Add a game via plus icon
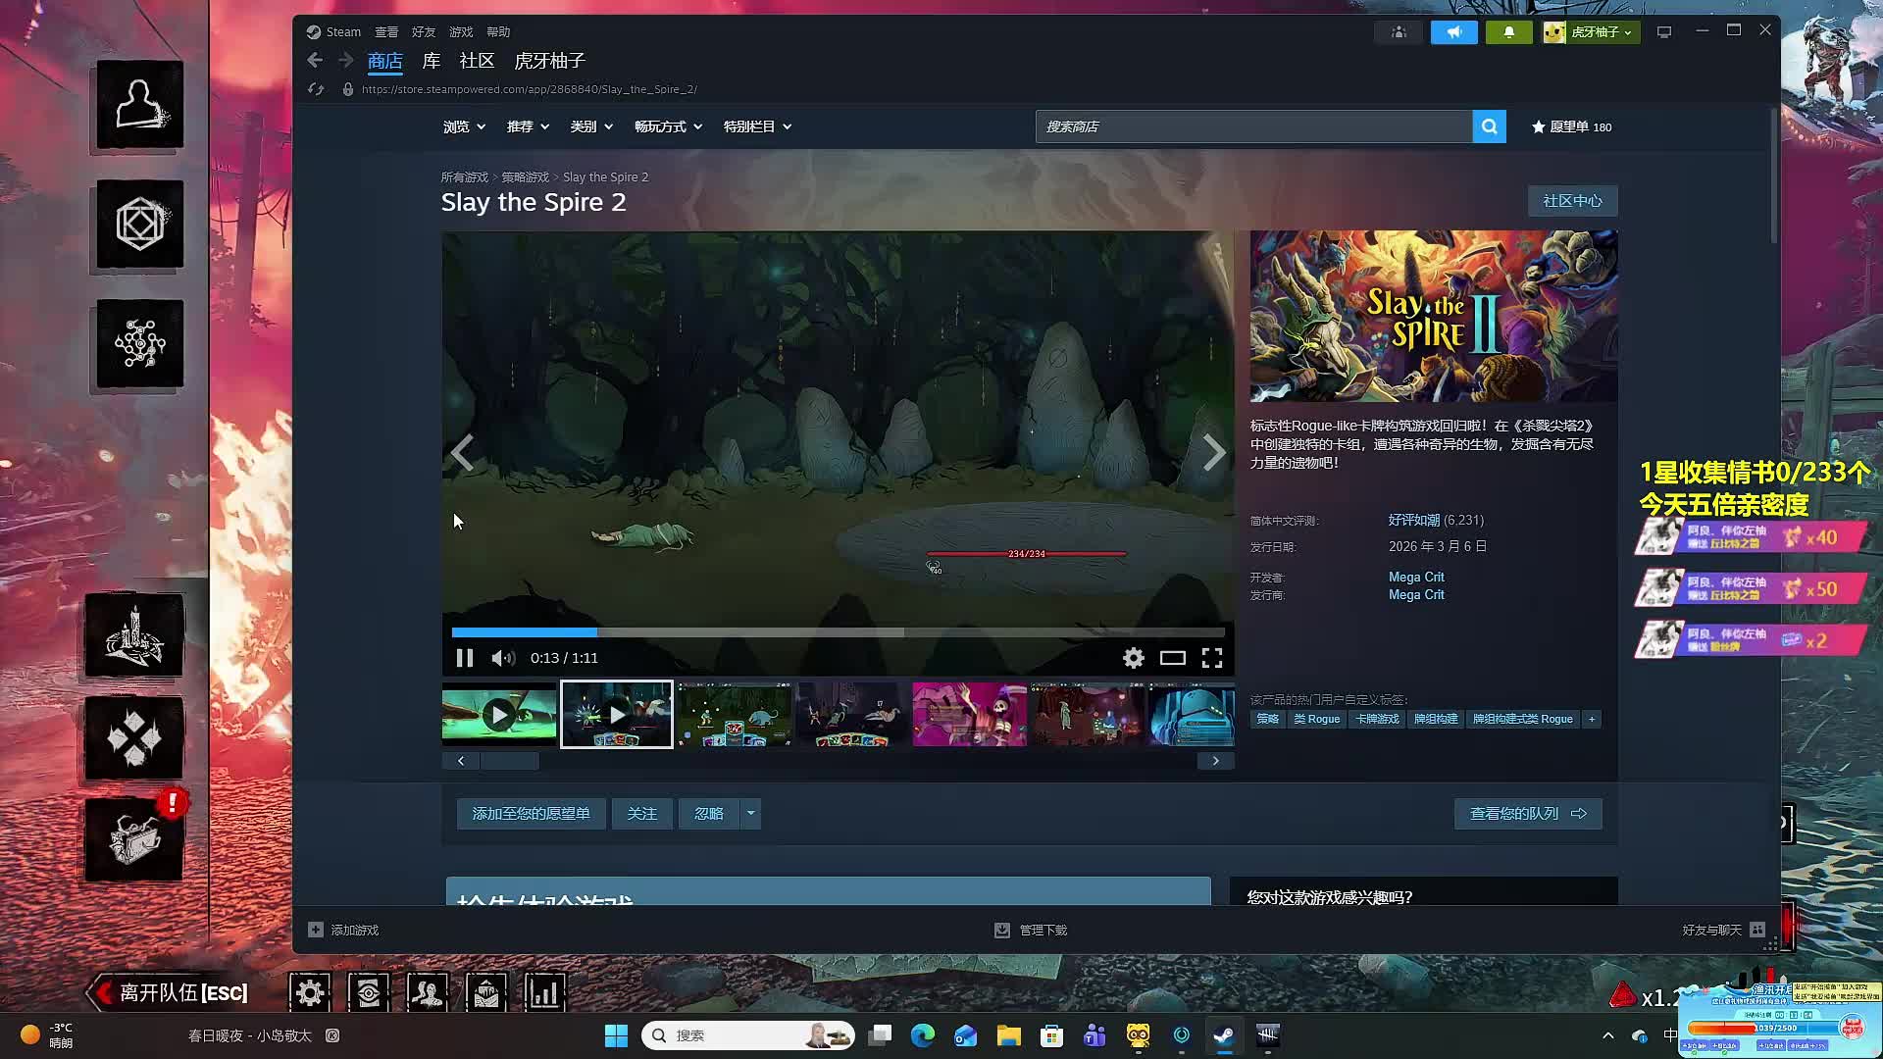This screenshot has width=1883, height=1059. (316, 930)
